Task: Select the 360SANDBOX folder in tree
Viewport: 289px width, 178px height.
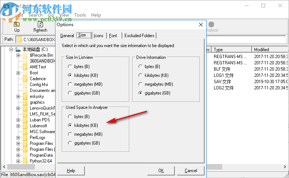Action: 42,61
